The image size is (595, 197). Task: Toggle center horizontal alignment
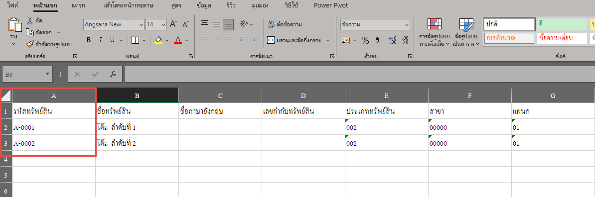216,40
